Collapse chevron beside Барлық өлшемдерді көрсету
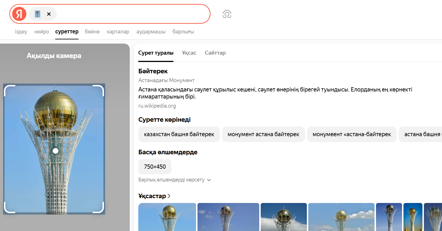The width and height of the screenshot is (442, 231). (209, 180)
